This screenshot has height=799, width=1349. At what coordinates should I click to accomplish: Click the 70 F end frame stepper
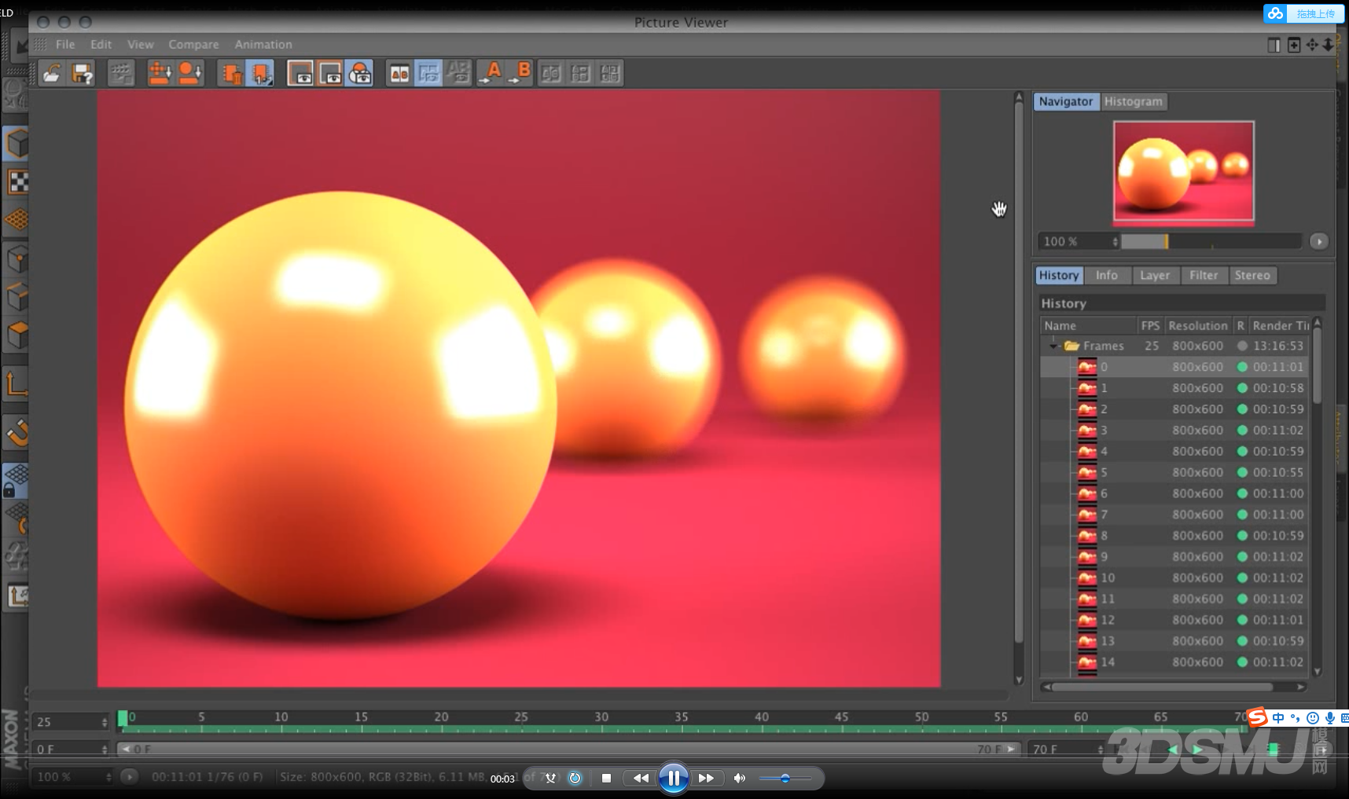coord(1100,750)
